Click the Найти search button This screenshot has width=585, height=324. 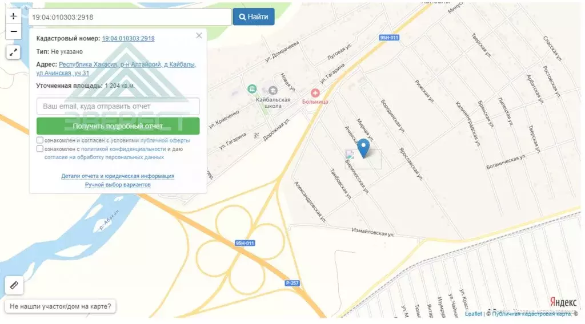point(254,17)
